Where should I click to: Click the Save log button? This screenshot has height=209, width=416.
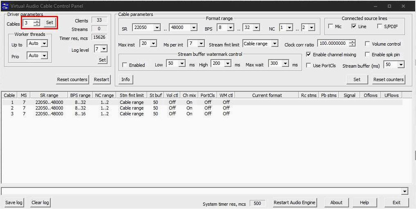tap(14, 202)
